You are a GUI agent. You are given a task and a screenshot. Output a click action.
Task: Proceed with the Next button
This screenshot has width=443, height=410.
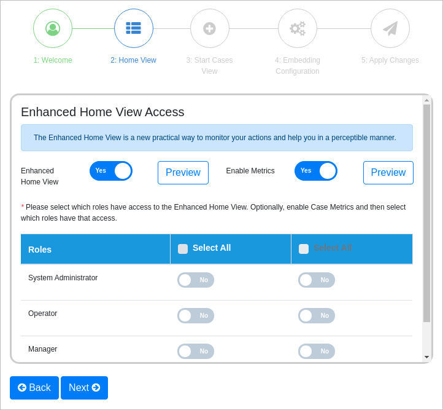(84, 388)
